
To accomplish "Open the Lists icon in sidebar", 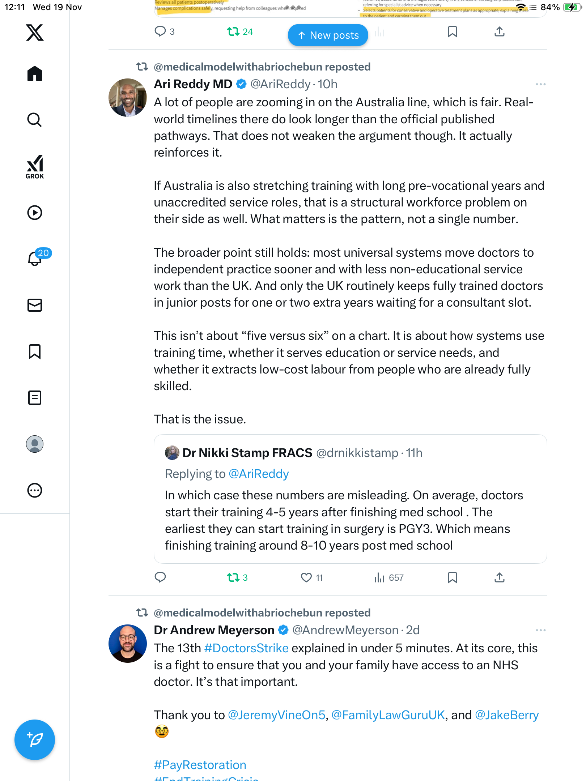I will point(35,398).
